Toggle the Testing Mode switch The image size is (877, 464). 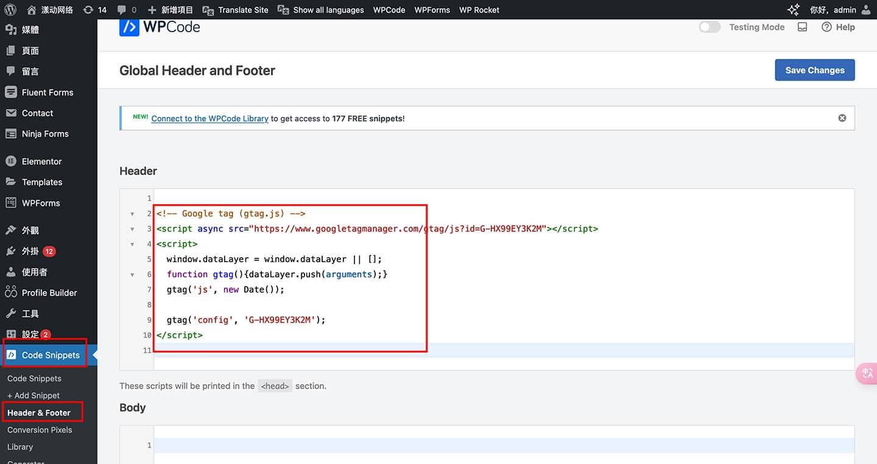pyautogui.click(x=710, y=27)
